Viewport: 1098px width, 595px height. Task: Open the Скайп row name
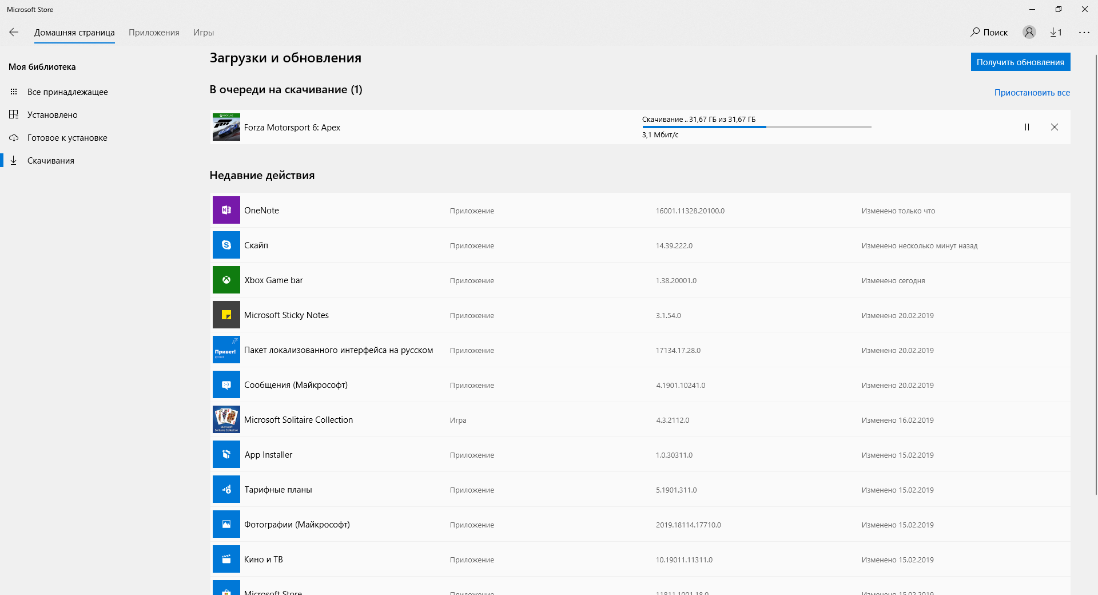click(256, 245)
